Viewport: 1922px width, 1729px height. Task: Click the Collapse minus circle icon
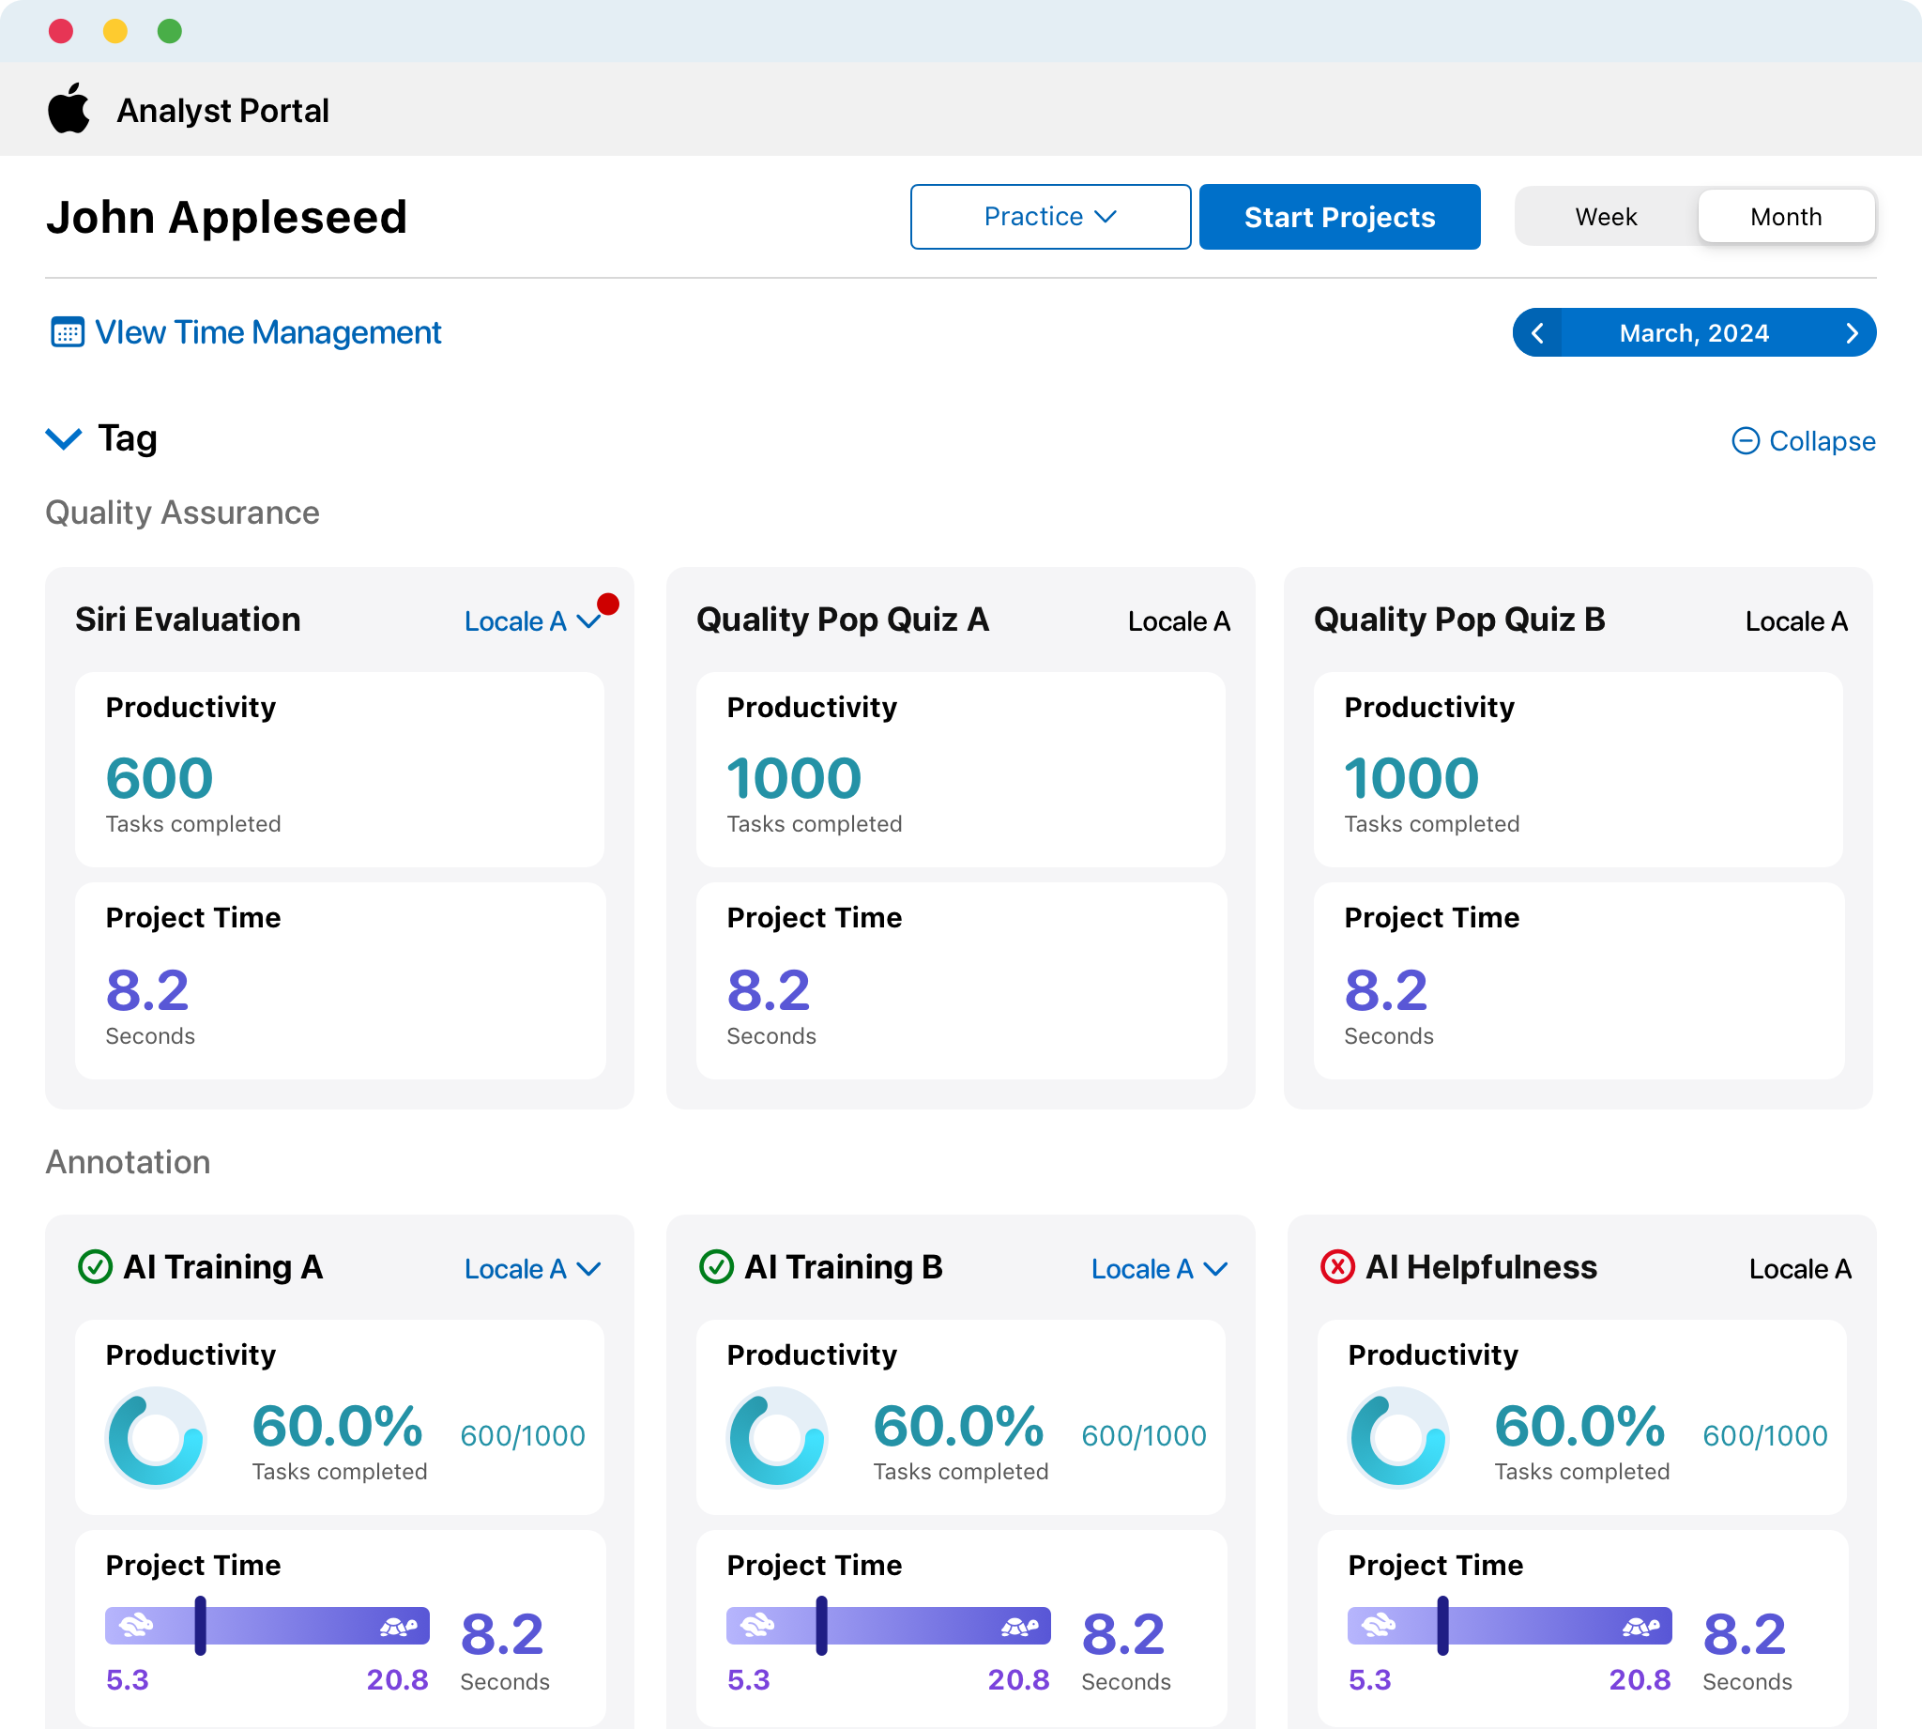click(1746, 441)
